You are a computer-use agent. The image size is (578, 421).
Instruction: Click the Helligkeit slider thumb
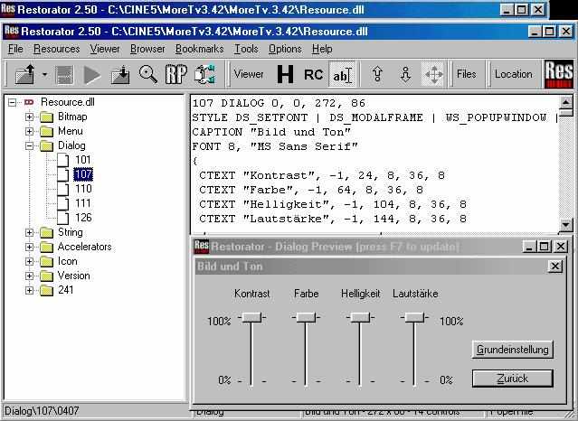(360, 317)
